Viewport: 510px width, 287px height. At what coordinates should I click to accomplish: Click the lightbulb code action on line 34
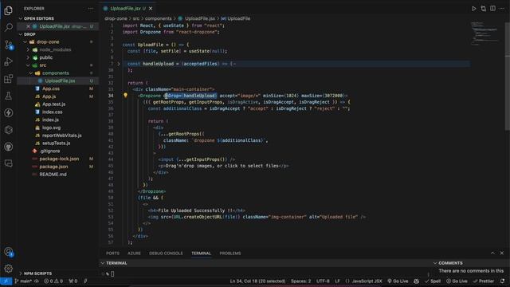(125, 96)
